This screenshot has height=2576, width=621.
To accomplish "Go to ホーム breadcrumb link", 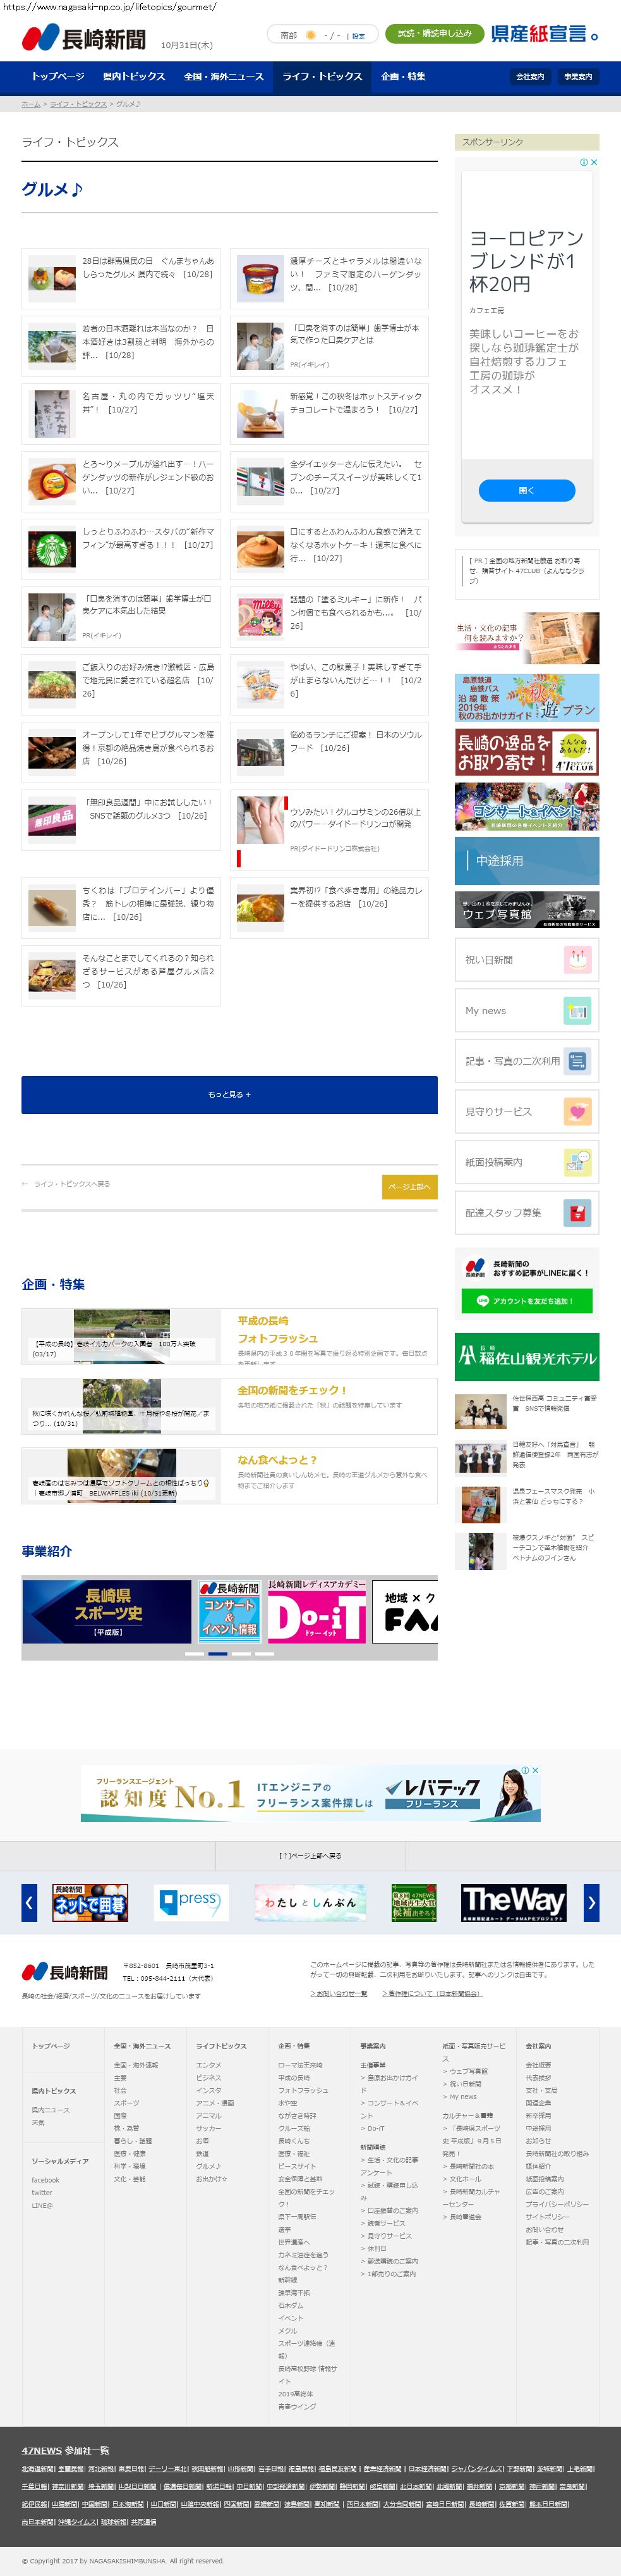I will (31, 104).
